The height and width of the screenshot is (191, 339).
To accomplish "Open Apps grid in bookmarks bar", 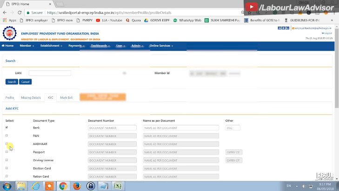I will pos(9,20).
